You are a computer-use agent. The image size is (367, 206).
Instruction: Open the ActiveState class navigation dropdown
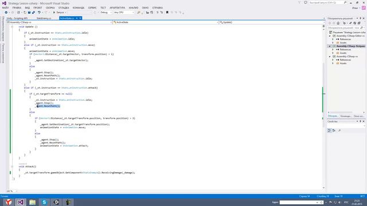click(x=166, y=22)
